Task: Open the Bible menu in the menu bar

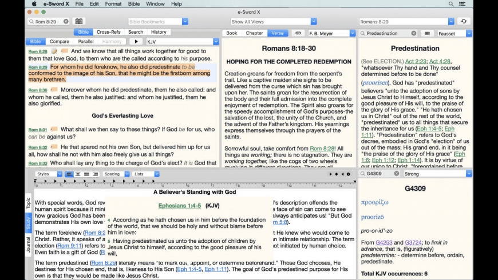Action: pos(133,4)
